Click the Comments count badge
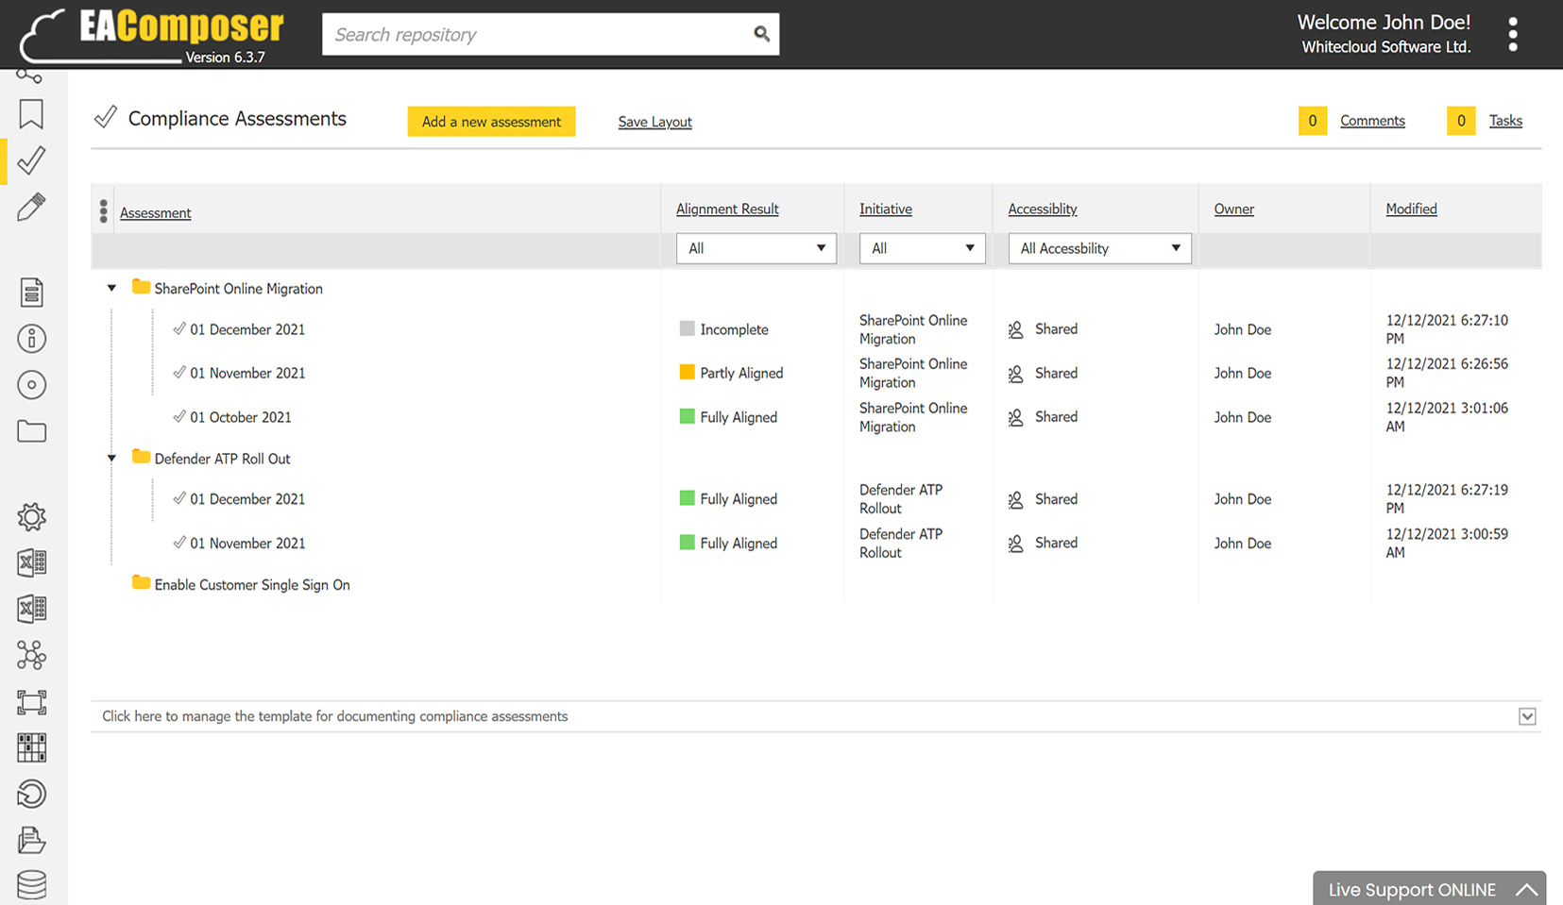 coord(1312,121)
